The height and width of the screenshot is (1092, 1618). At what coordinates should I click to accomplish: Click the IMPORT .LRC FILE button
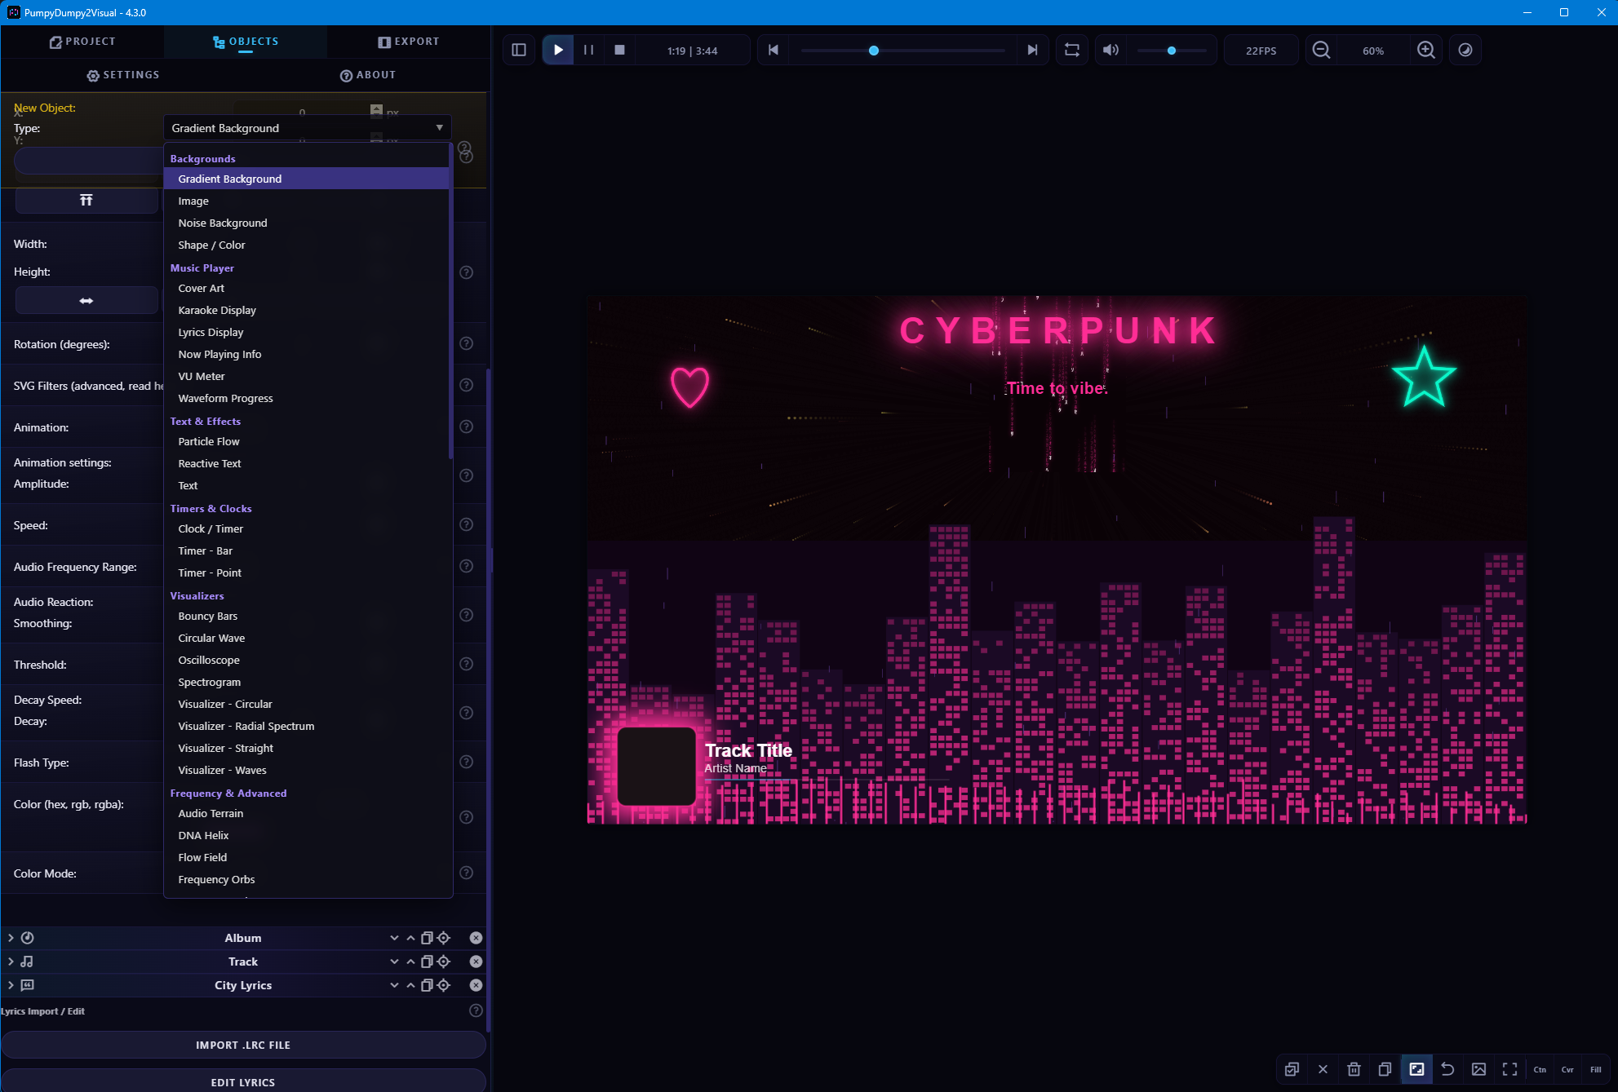(243, 1045)
